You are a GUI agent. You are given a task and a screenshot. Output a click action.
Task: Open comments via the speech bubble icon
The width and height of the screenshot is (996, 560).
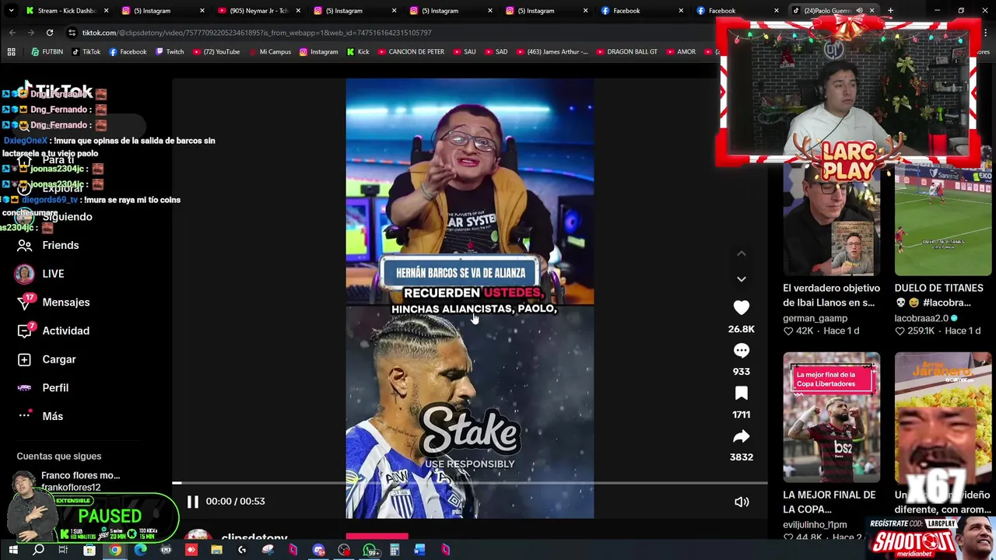741,351
